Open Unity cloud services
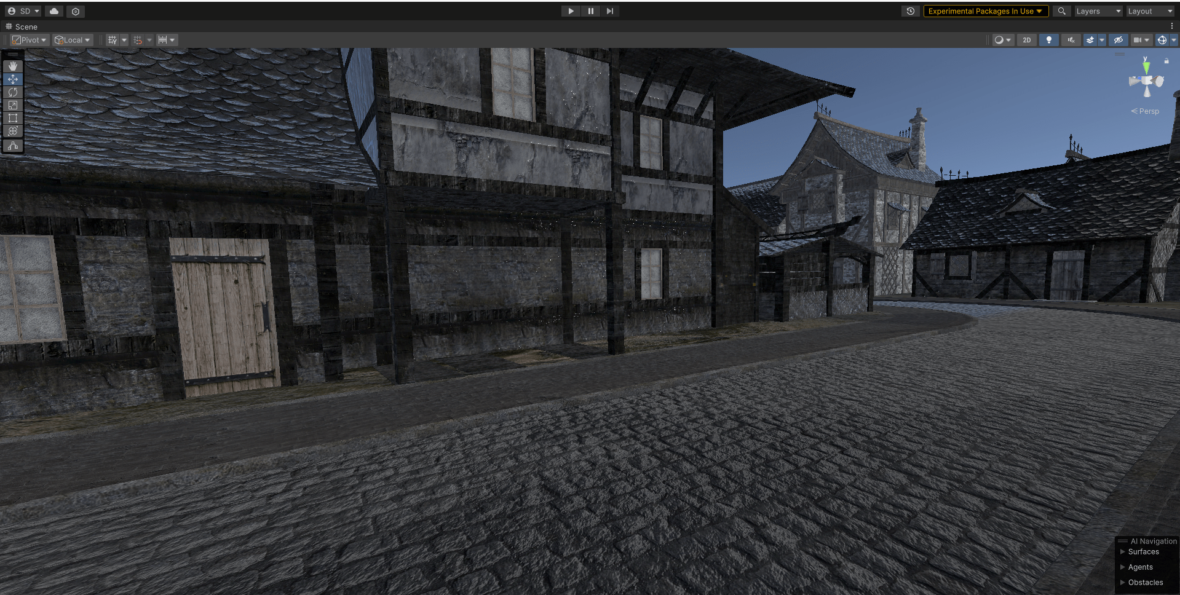The image size is (1180, 595). (x=54, y=11)
